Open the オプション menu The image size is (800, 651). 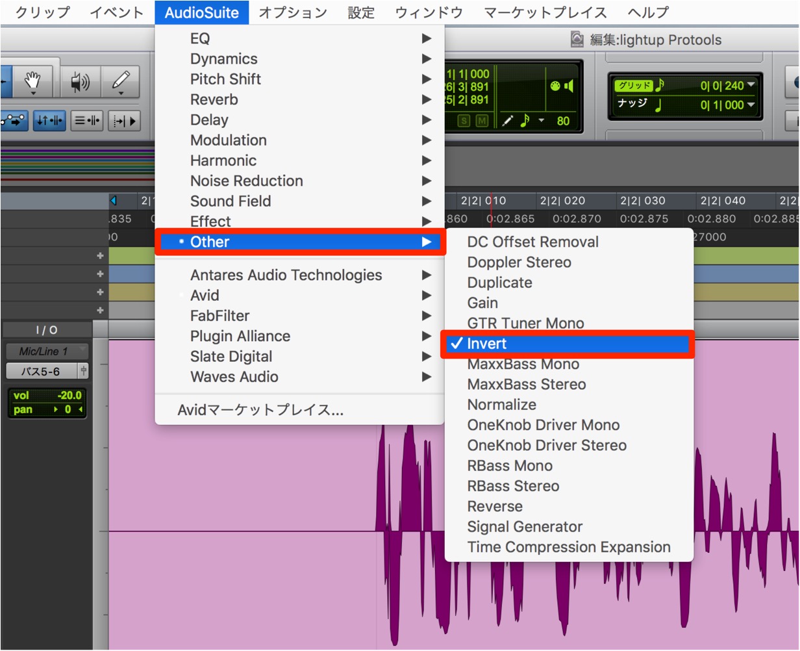[x=293, y=12]
